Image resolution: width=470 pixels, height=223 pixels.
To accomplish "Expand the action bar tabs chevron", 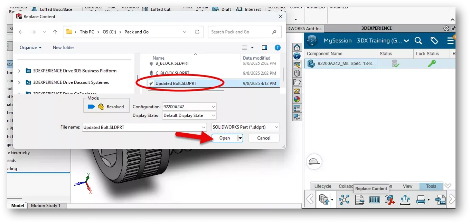I will [448, 186].
